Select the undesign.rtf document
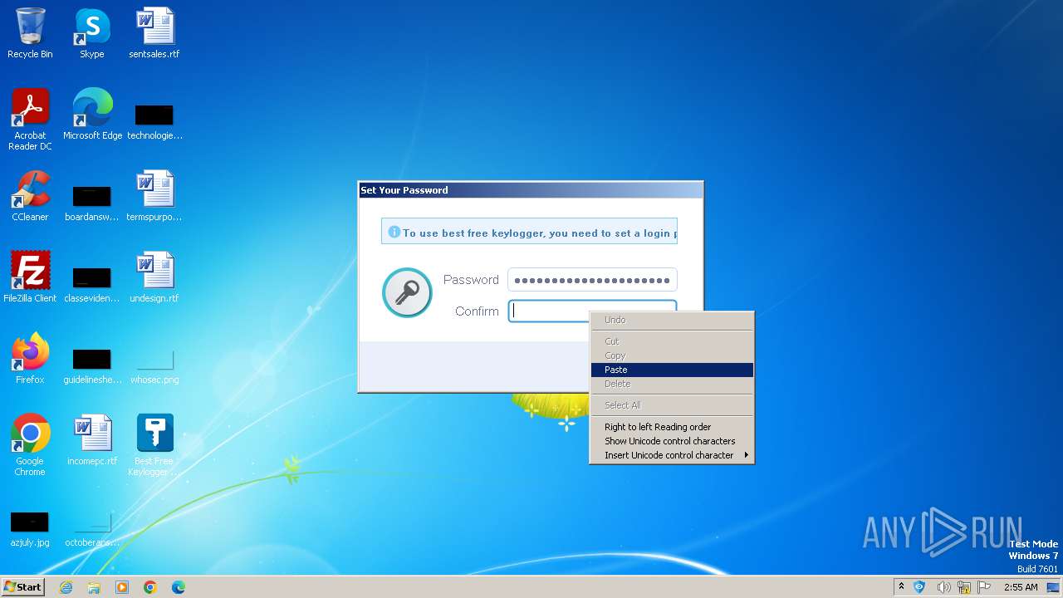This screenshot has width=1063, height=598. point(154,277)
